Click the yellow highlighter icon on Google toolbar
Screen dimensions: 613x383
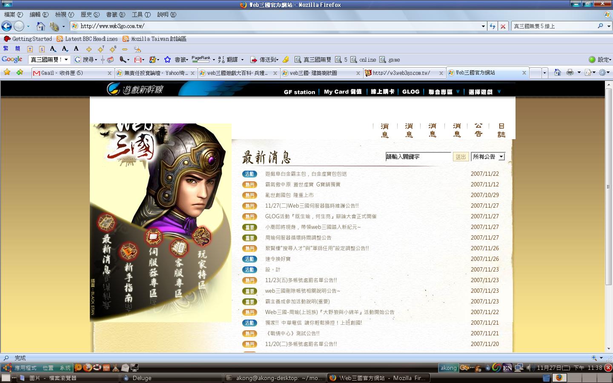point(286,60)
